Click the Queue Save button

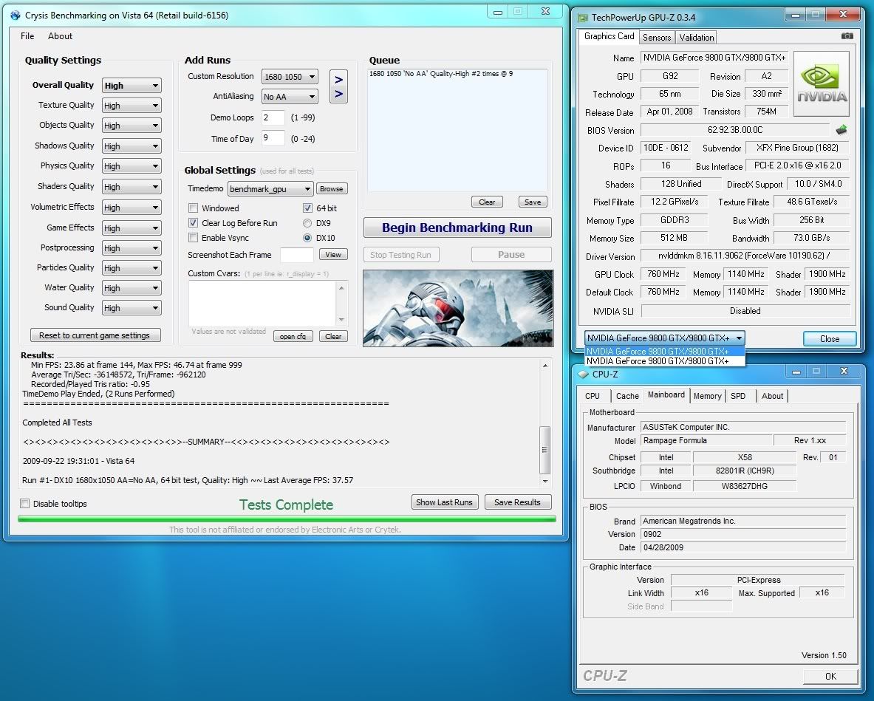tap(533, 202)
